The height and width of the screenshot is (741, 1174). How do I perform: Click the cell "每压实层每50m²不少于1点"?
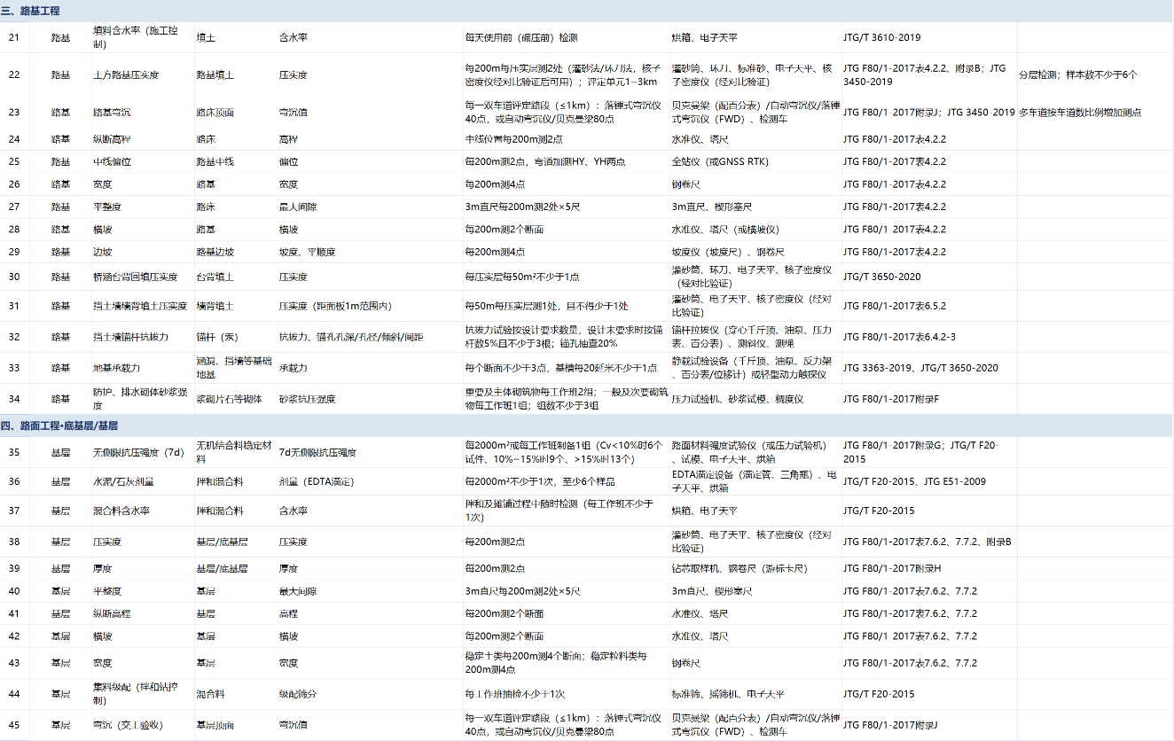pyautogui.click(x=522, y=277)
